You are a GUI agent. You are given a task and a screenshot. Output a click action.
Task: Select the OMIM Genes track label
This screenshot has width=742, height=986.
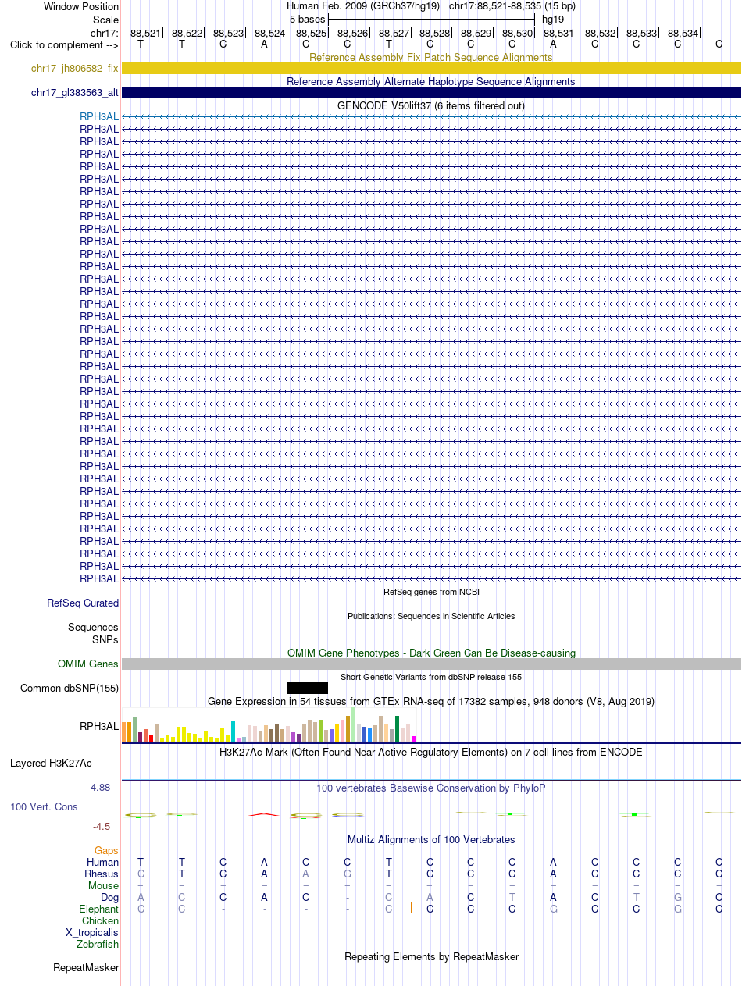[88, 664]
